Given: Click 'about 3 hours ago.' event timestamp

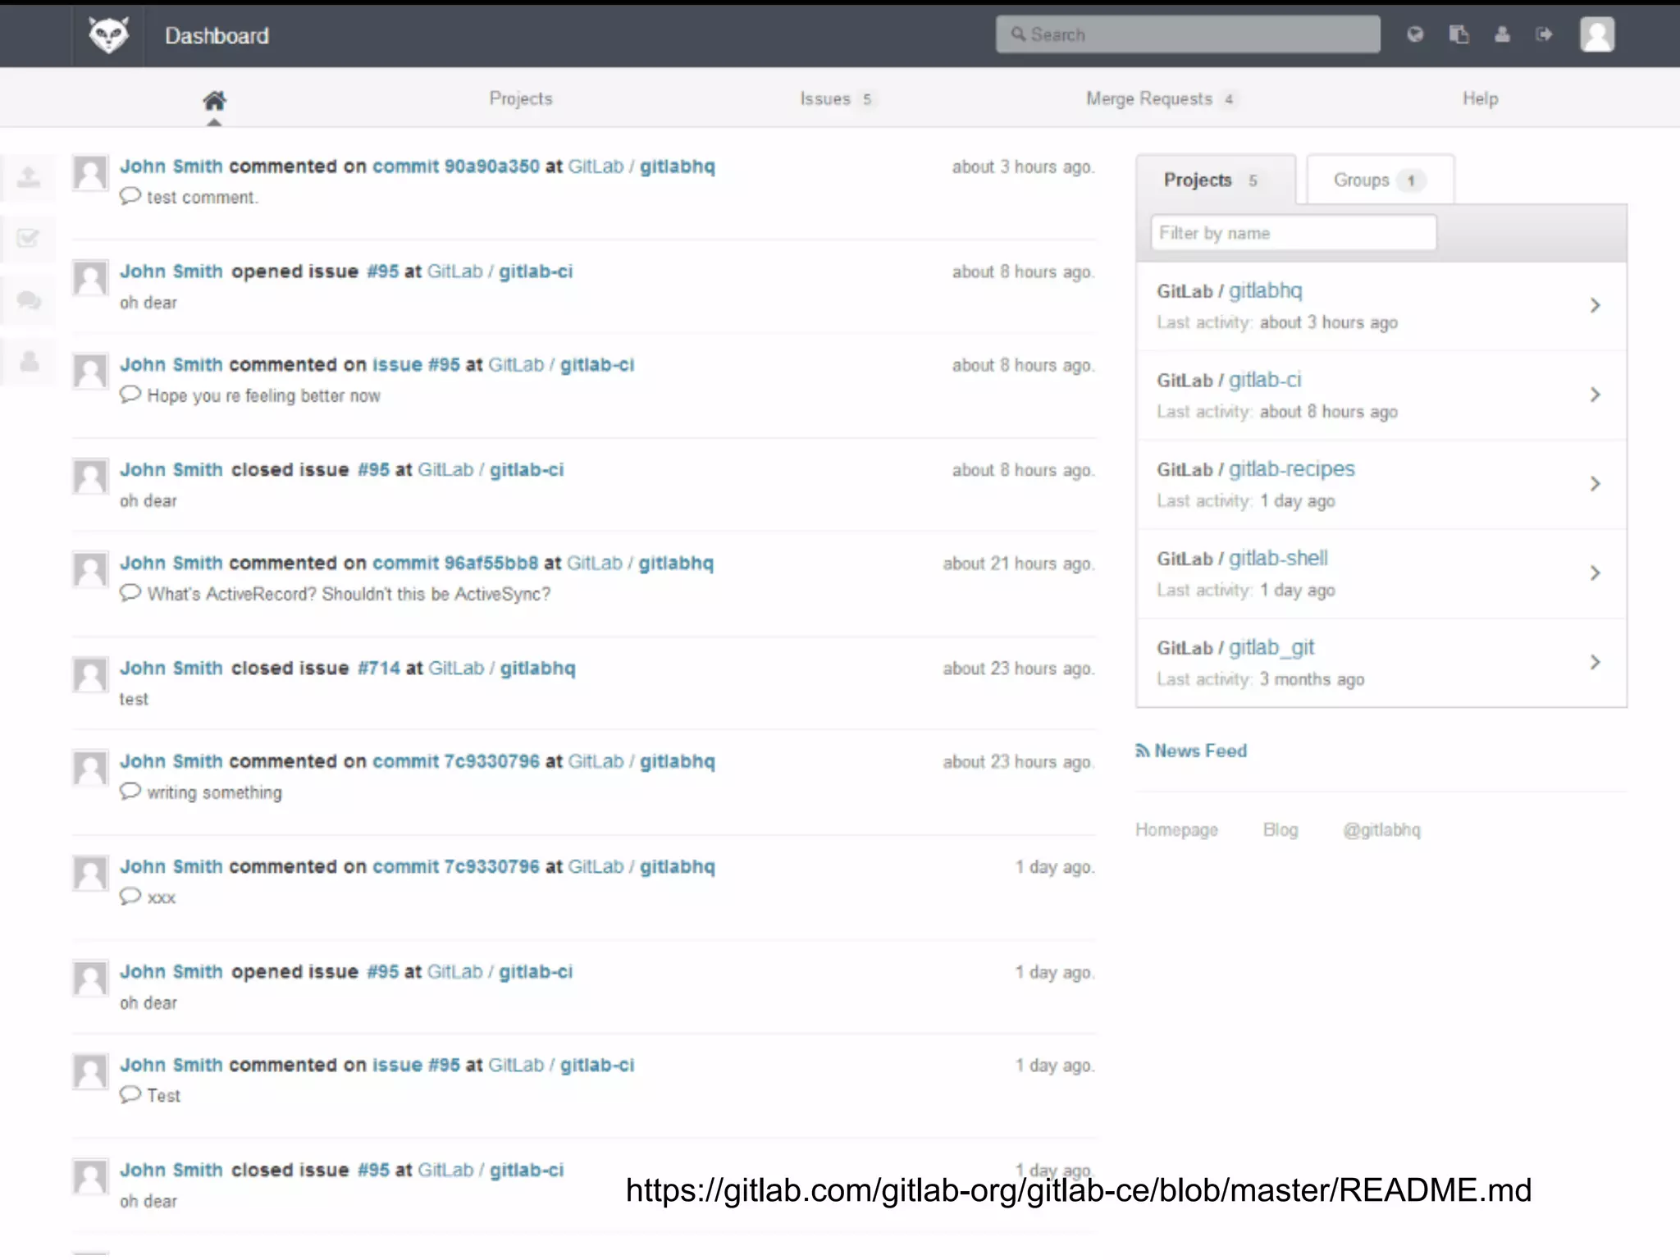Looking at the screenshot, I should tap(1023, 167).
